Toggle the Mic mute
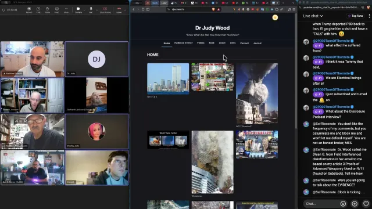The width and height of the screenshot is (372, 209). (x=91, y=10)
